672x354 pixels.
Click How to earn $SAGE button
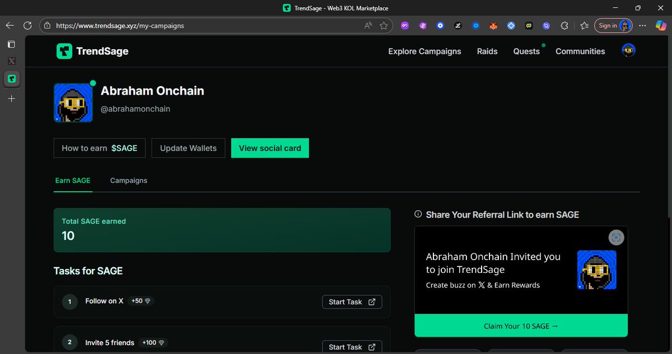point(99,148)
